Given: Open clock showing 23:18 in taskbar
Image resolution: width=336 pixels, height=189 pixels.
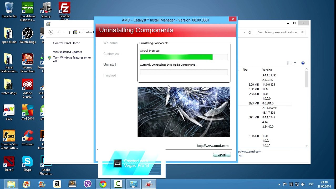Looking at the screenshot, I should click(x=324, y=184).
